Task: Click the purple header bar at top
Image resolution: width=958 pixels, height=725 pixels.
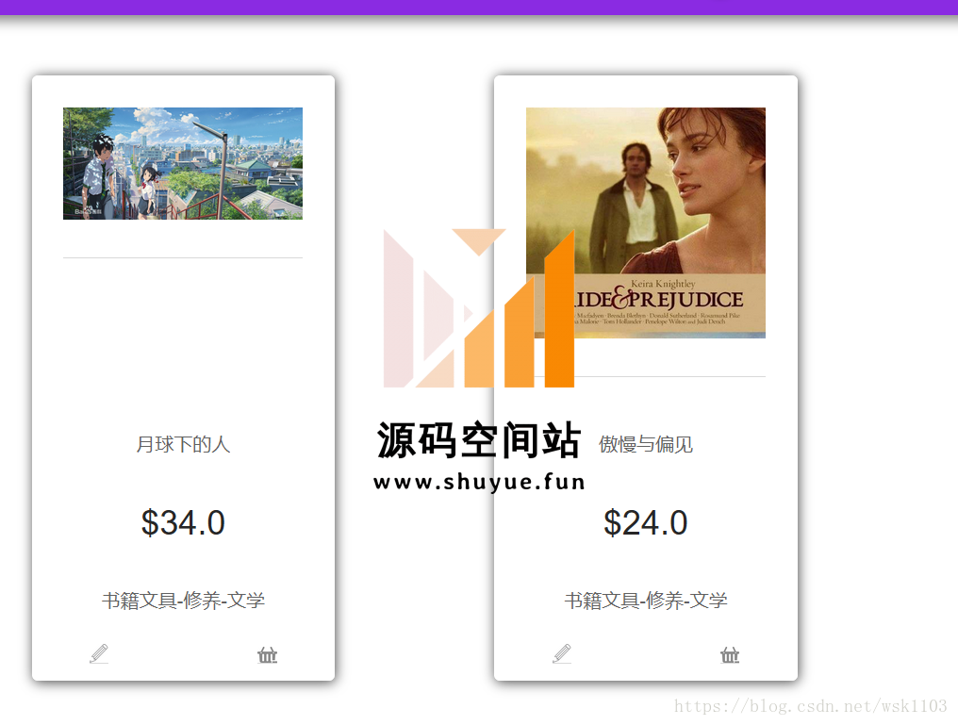Action: point(479,8)
